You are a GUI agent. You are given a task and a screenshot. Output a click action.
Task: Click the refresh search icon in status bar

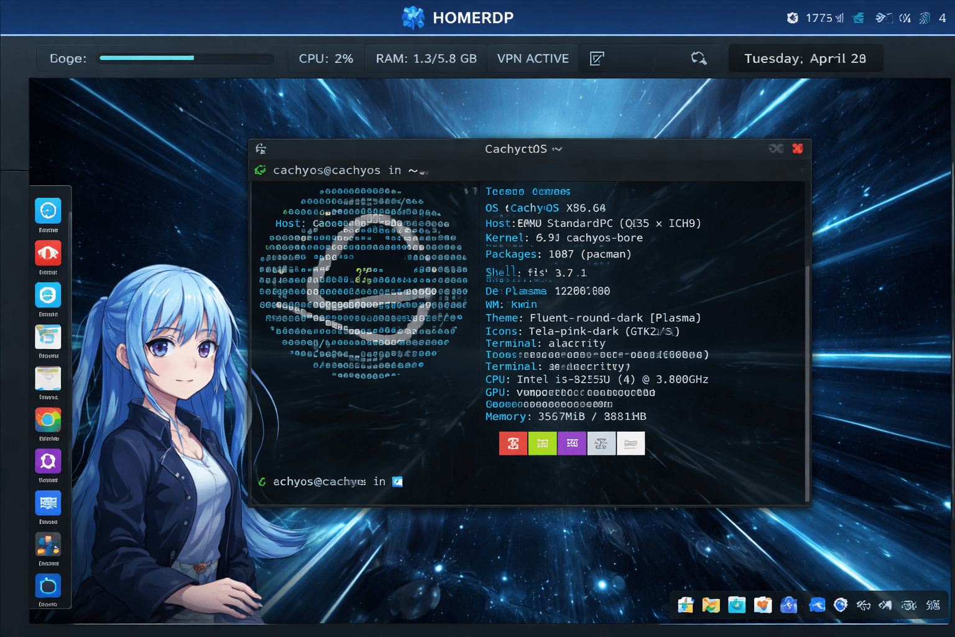pyautogui.click(x=699, y=58)
